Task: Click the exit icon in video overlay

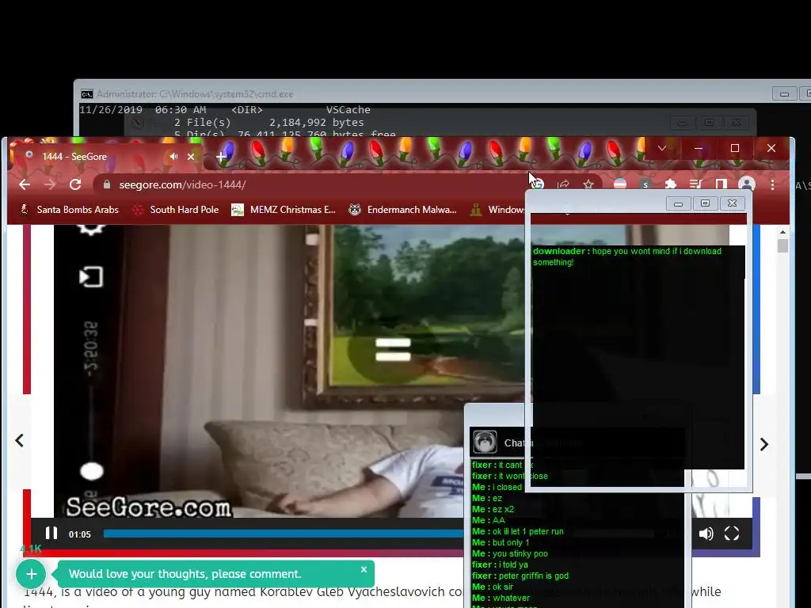Action: coord(91,276)
